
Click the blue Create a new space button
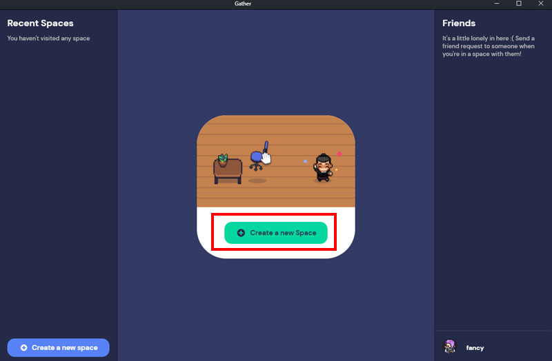59,348
